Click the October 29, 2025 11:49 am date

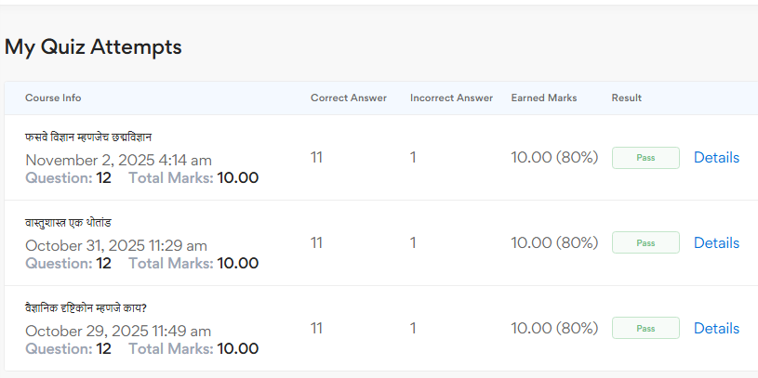click(118, 332)
